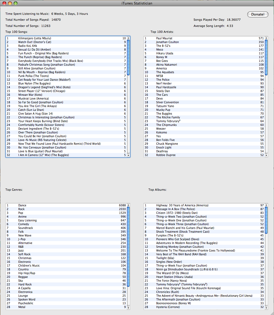Select song Comfortably Numb (Scissor Sisters)
The width and height of the screenshot is (274, 315).
pos(66,125)
